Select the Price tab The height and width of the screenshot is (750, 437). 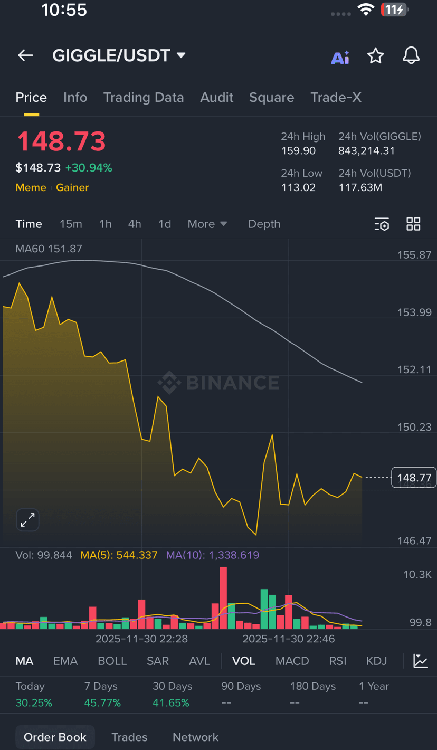pos(31,98)
